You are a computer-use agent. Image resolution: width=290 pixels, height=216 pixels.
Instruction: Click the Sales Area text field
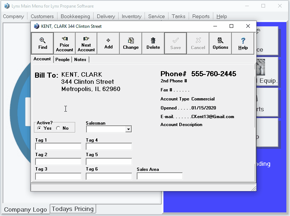click(159, 176)
